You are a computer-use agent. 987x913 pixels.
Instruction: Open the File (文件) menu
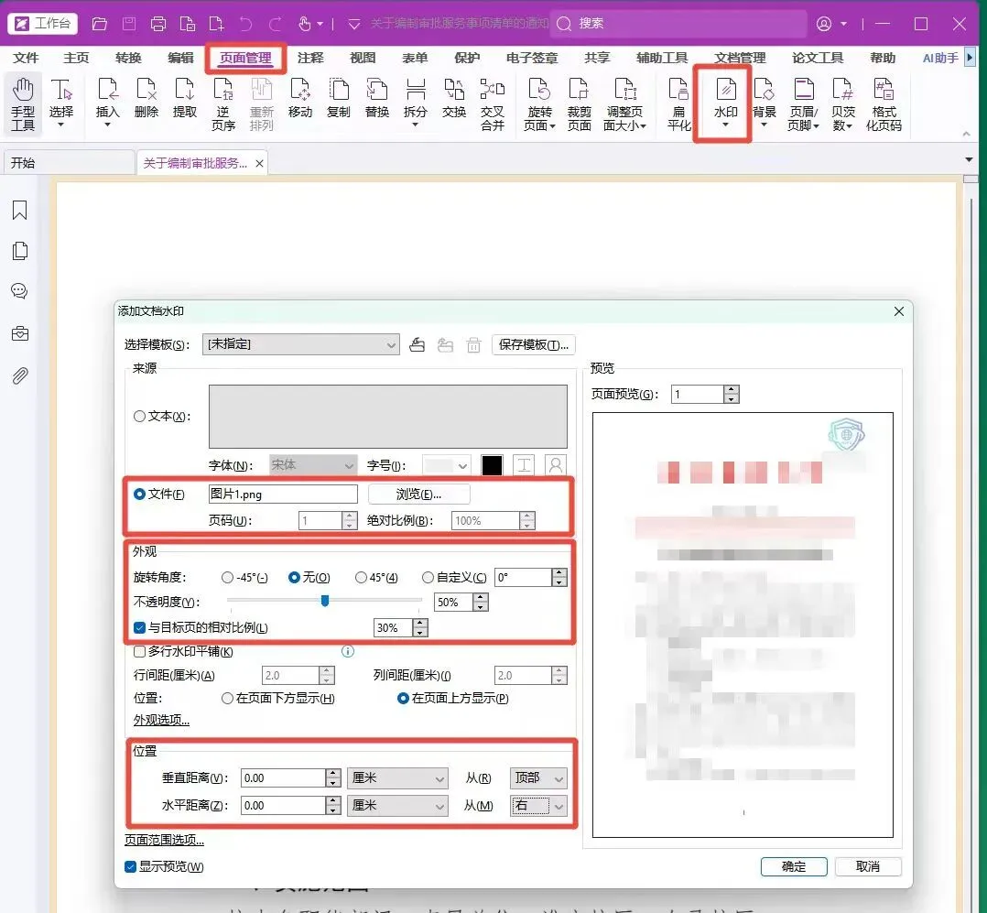point(26,58)
